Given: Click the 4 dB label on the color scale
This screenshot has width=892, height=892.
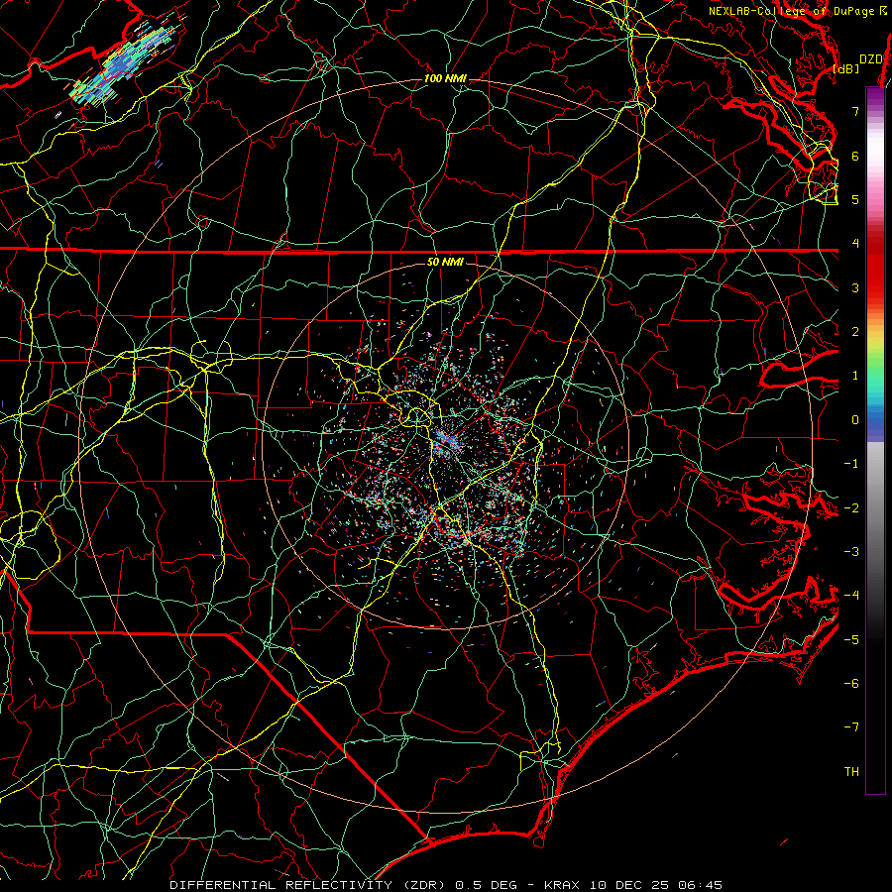Looking at the screenshot, I should (x=855, y=244).
